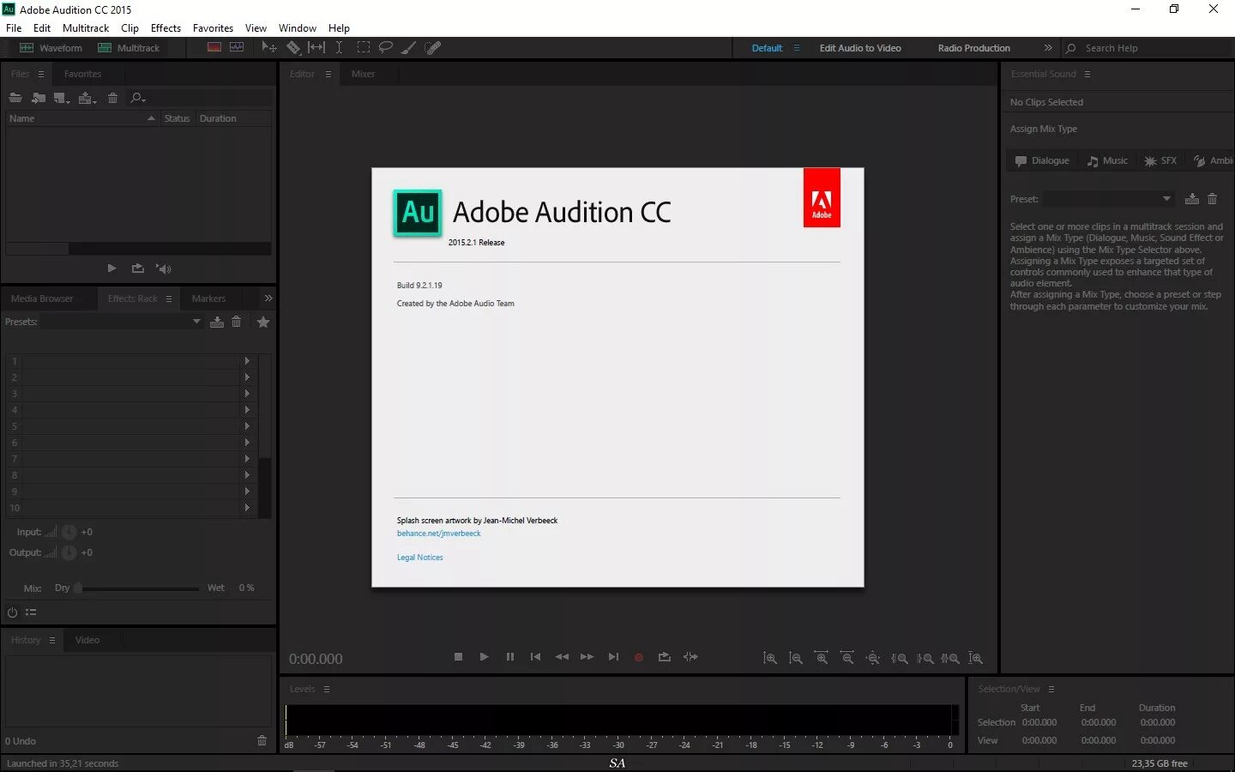Switch to the Media Browser tab
Viewport: 1235px width, 772px height.
tap(42, 299)
